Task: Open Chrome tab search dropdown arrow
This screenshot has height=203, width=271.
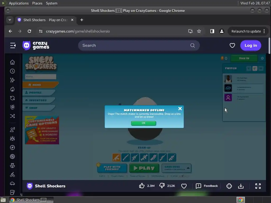Action: (x=10, y=20)
